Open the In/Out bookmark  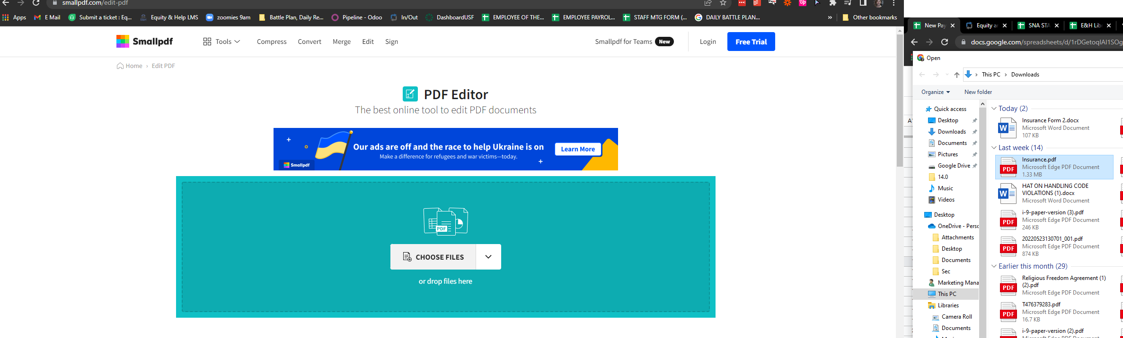coord(404,17)
